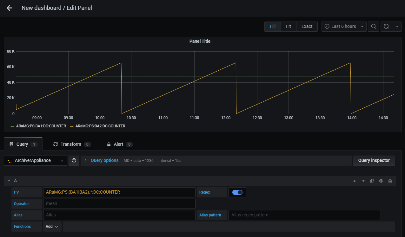The width and height of the screenshot is (405, 237).
Task: Open the ArchiverAppliance data source dropdown
Action: coord(36,161)
